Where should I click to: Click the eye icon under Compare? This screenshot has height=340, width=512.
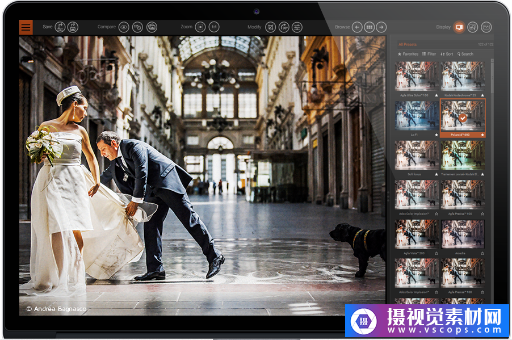point(123,27)
